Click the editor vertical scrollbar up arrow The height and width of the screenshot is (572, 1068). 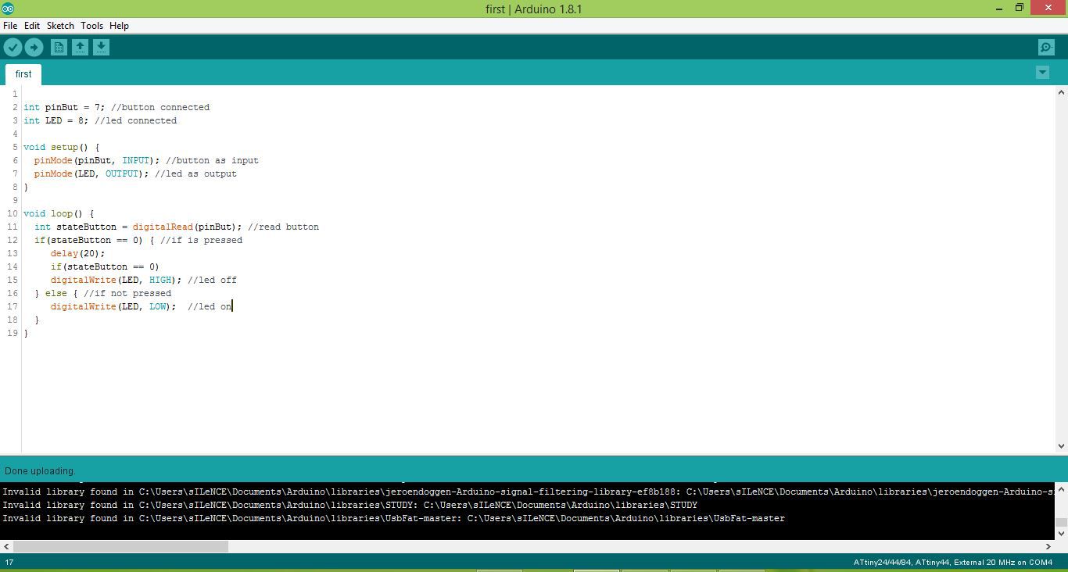pyautogui.click(x=1061, y=92)
